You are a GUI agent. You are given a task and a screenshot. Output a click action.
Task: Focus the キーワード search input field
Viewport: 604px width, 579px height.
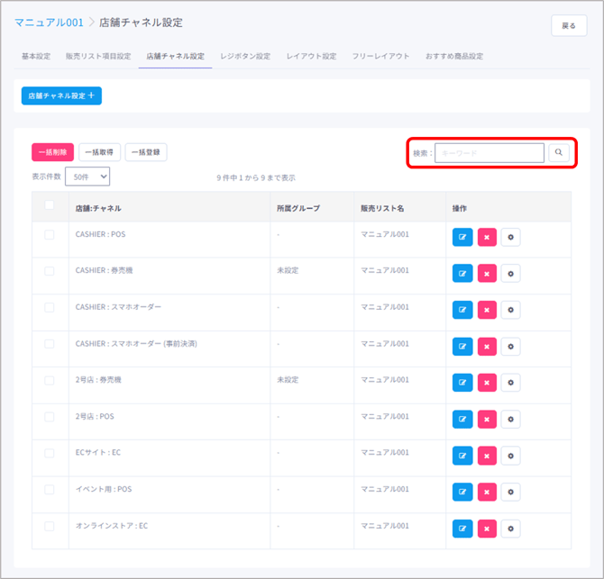tap(490, 153)
